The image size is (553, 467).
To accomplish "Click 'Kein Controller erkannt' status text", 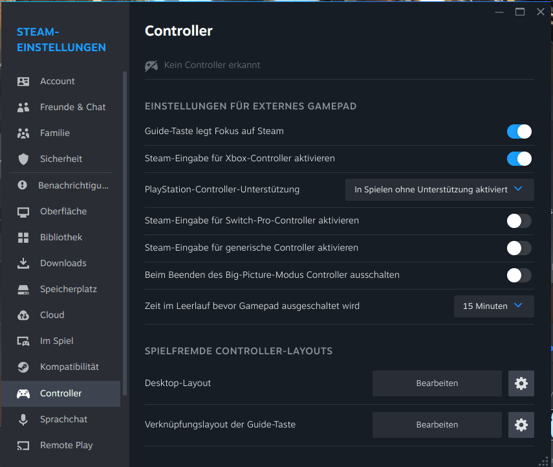I will click(x=212, y=65).
